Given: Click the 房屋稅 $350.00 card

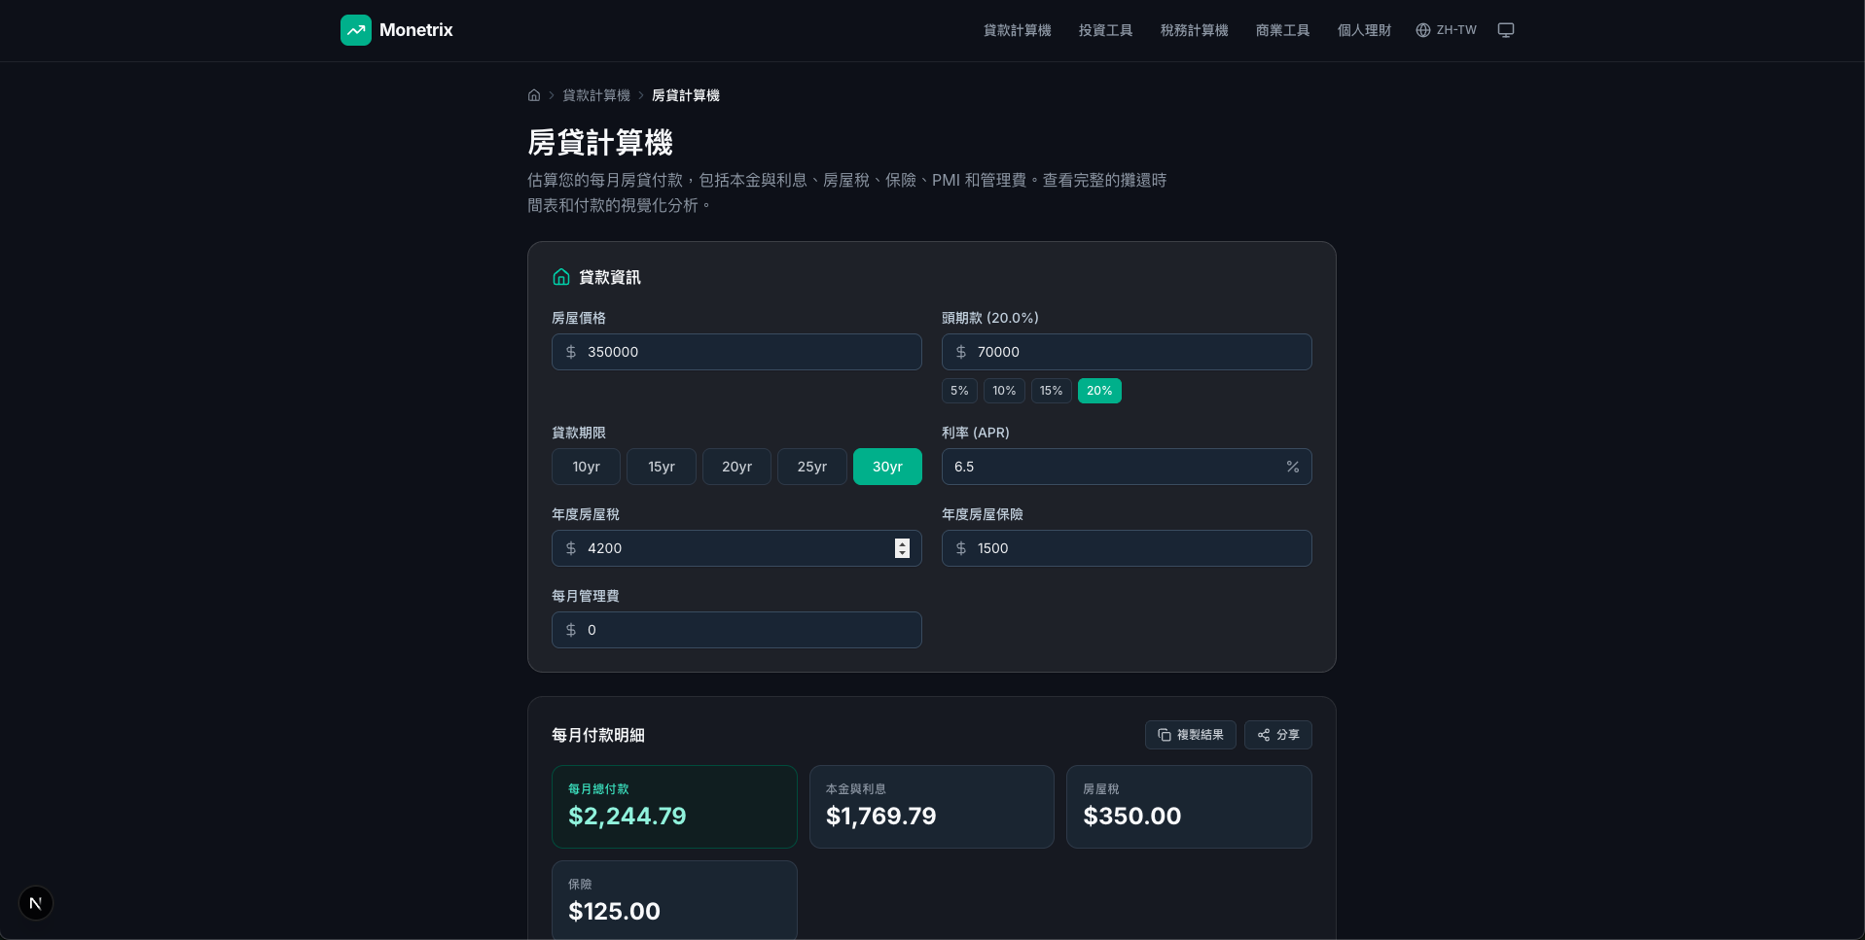Looking at the screenshot, I should (x=1189, y=807).
